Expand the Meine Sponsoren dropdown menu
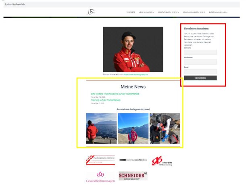 tap(146, 13)
